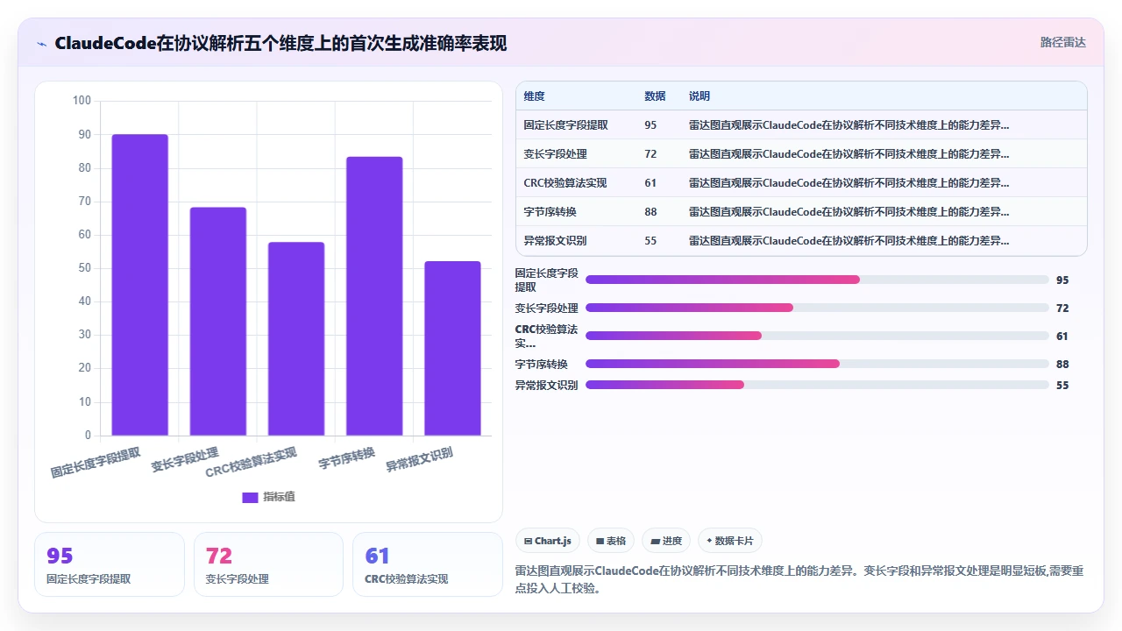Click the value 95 in the table
Viewport: 1122px width, 631px height.
click(x=650, y=125)
